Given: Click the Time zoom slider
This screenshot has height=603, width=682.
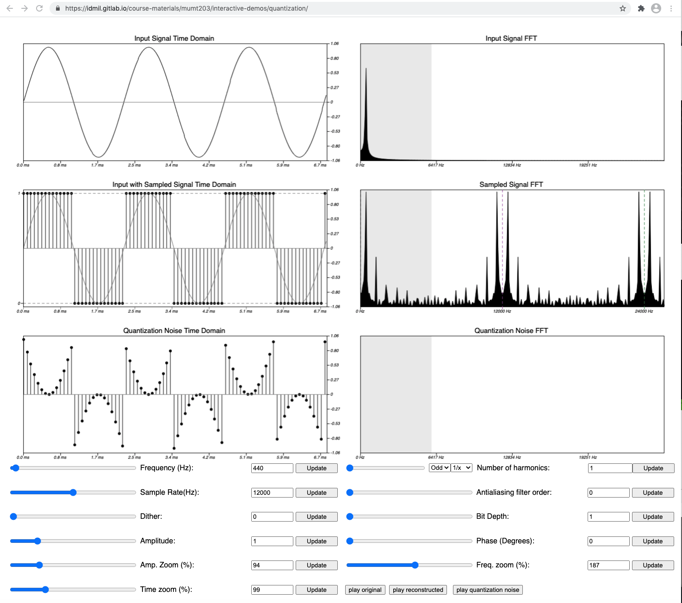Looking at the screenshot, I should 73,590.
